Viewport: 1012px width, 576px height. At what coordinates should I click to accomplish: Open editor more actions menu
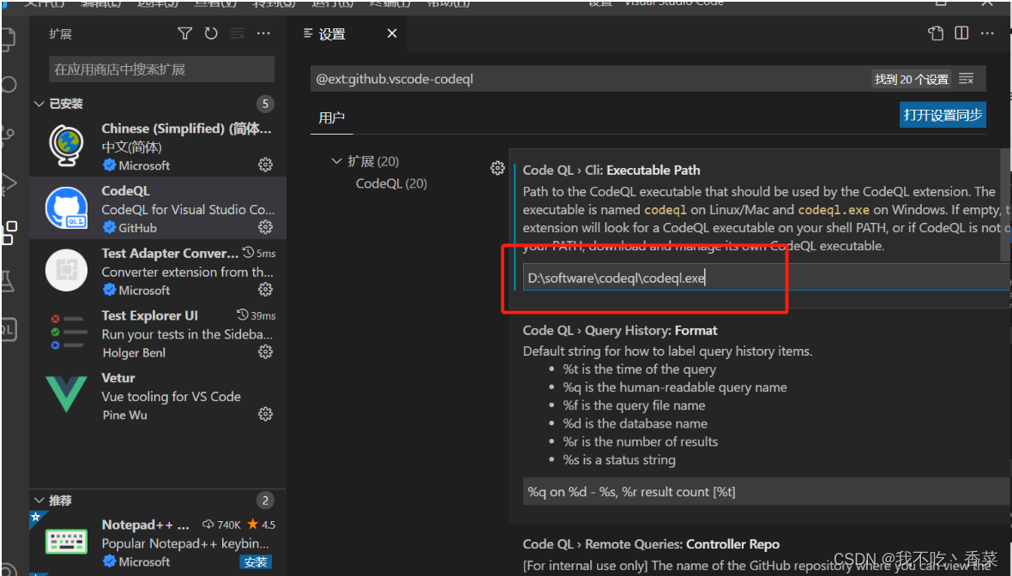pyautogui.click(x=987, y=33)
